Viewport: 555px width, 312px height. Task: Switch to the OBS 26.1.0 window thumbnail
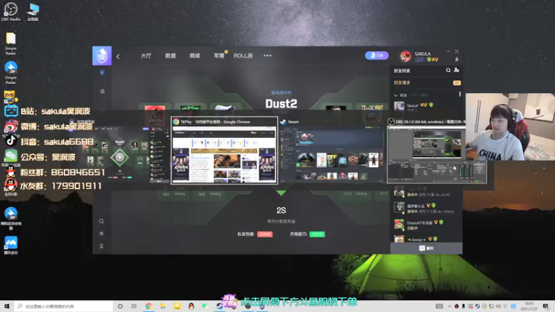coord(437,150)
